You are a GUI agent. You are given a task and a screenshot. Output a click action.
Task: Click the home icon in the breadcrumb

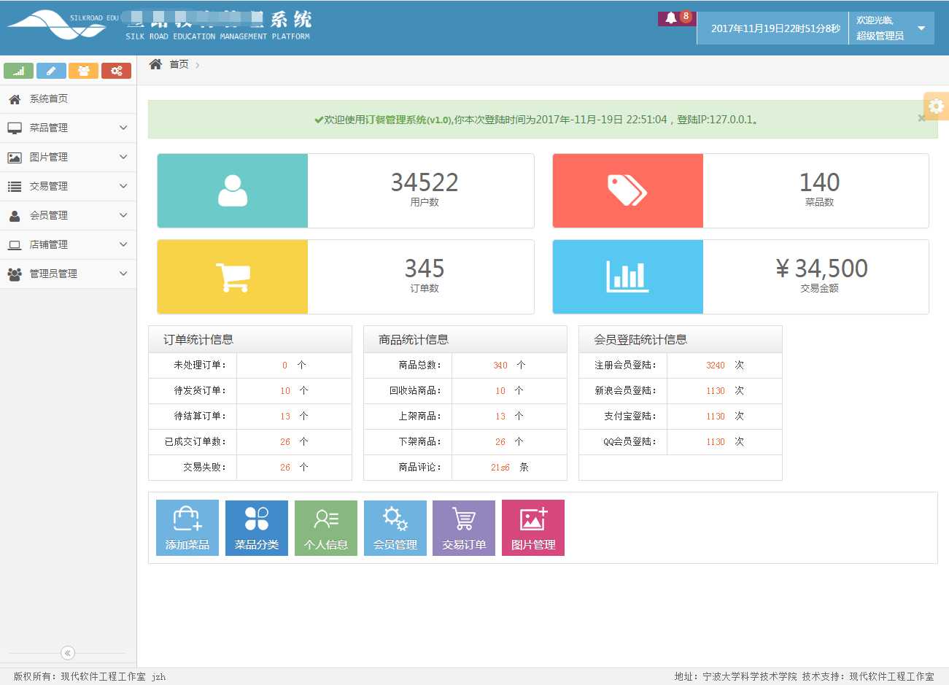(155, 64)
